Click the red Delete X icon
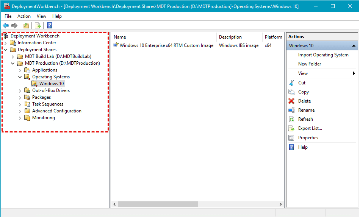The image size is (360, 218). click(x=291, y=101)
